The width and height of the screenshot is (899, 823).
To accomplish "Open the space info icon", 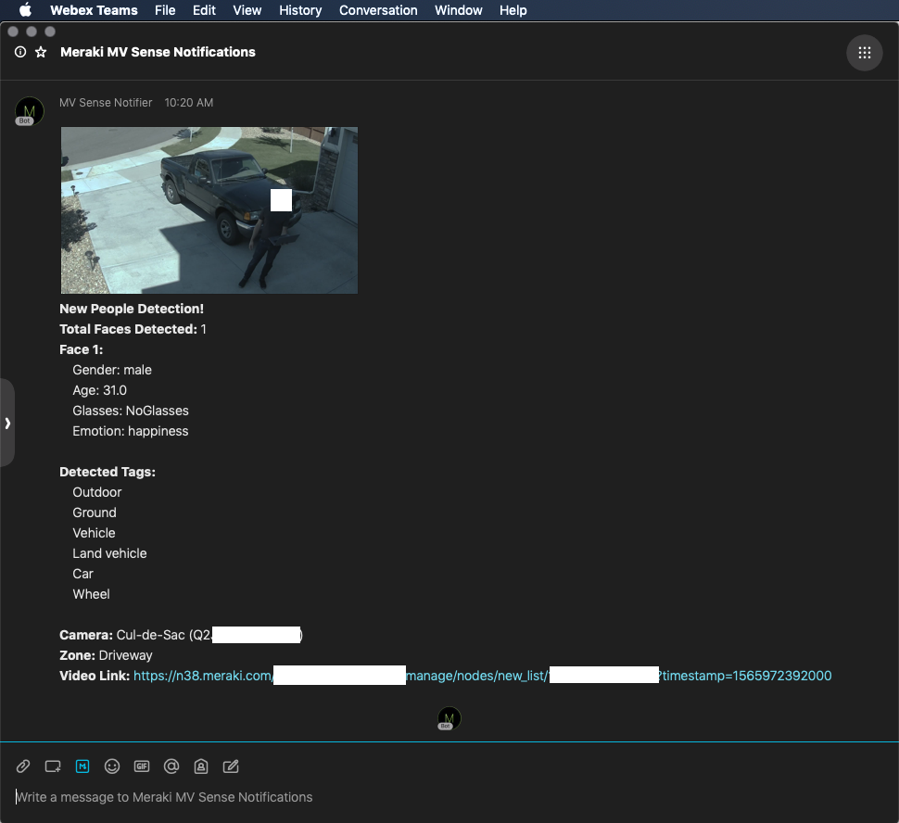I will (20, 52).
